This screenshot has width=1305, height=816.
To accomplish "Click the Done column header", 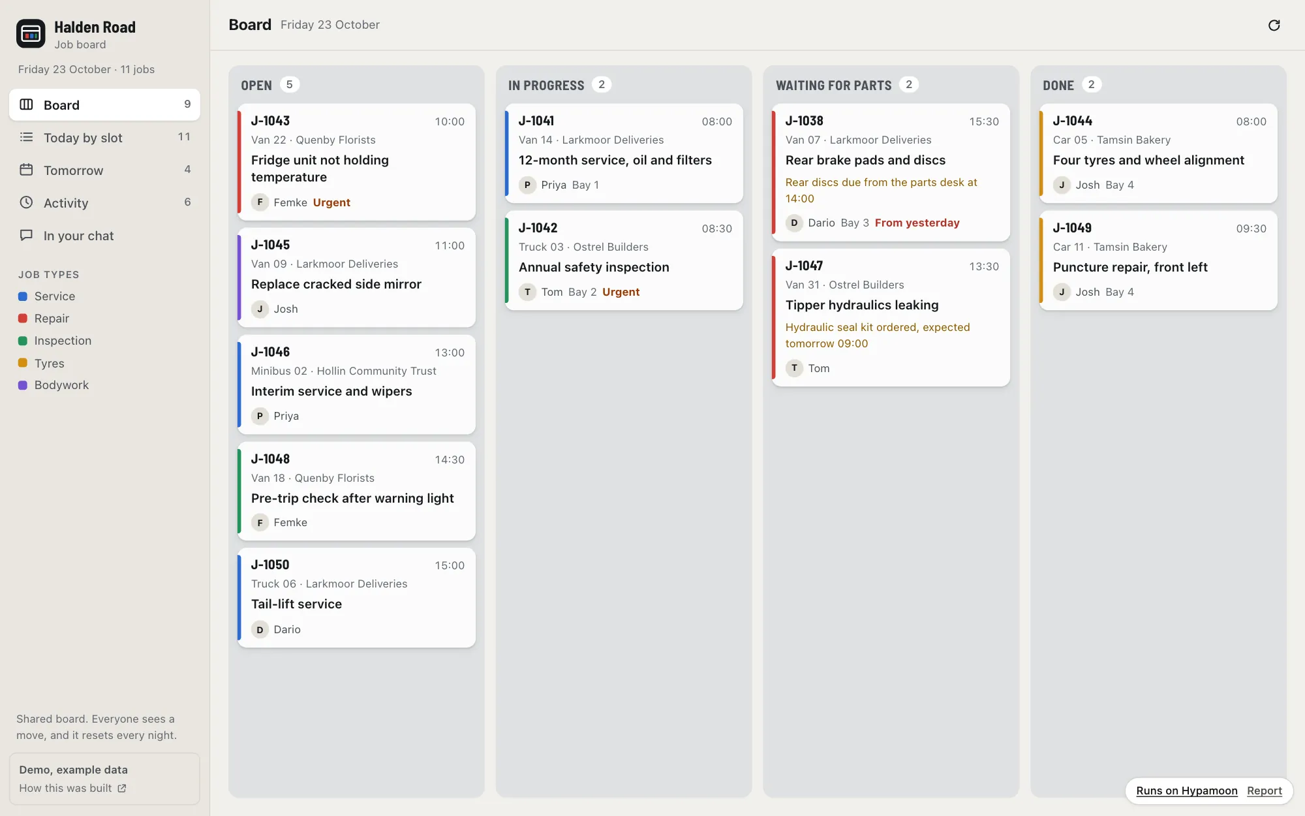I will pyautogui.click(x=1058, y=86).
